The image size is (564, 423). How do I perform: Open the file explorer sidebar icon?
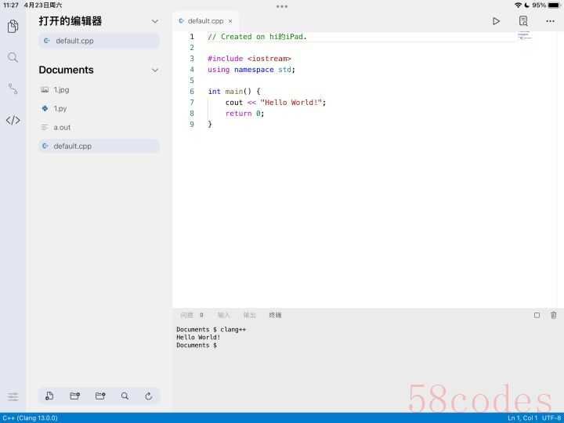click(13, 26)
